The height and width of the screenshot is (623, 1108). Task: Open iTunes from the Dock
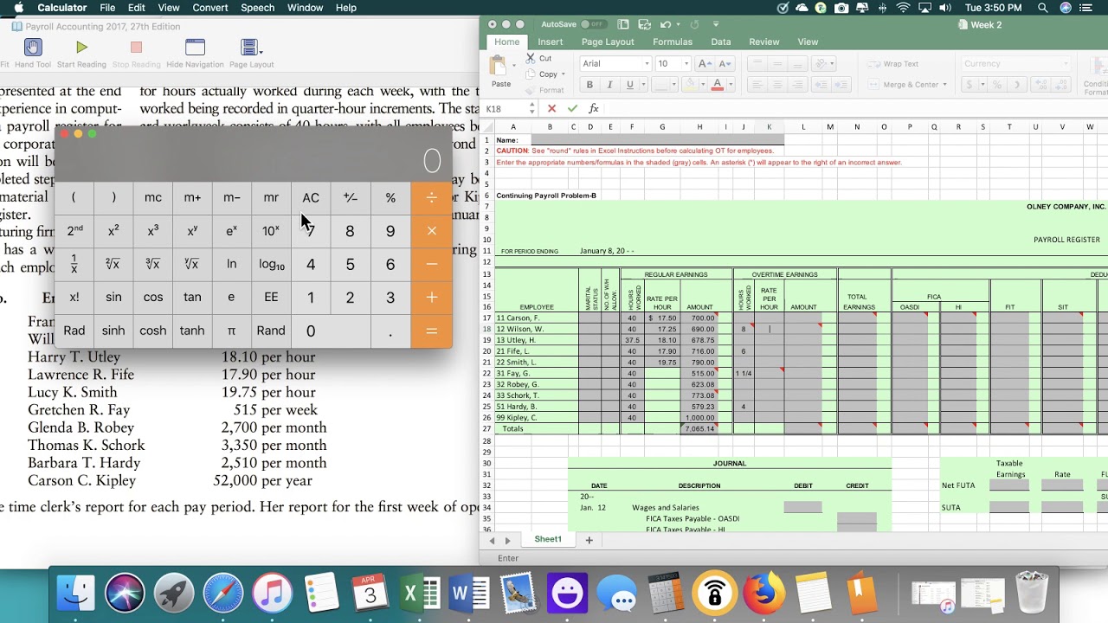273,594
